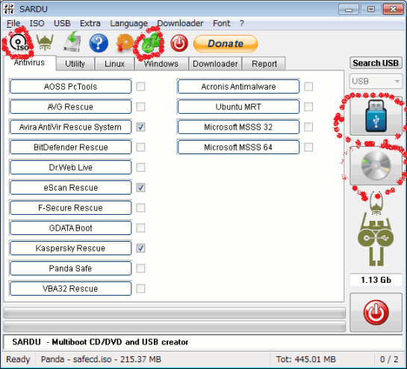
Task: Enable the Microsoft MSSS 32 checkbox
Action: [x=308, y=127]
